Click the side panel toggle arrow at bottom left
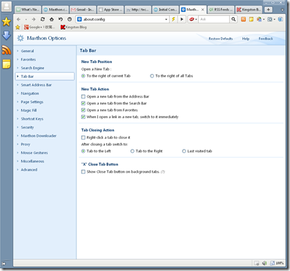 pos(3,263)
